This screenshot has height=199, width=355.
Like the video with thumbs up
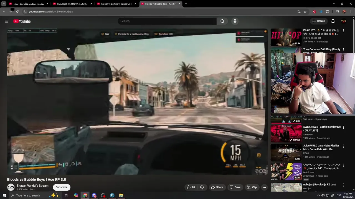point(191,187)
